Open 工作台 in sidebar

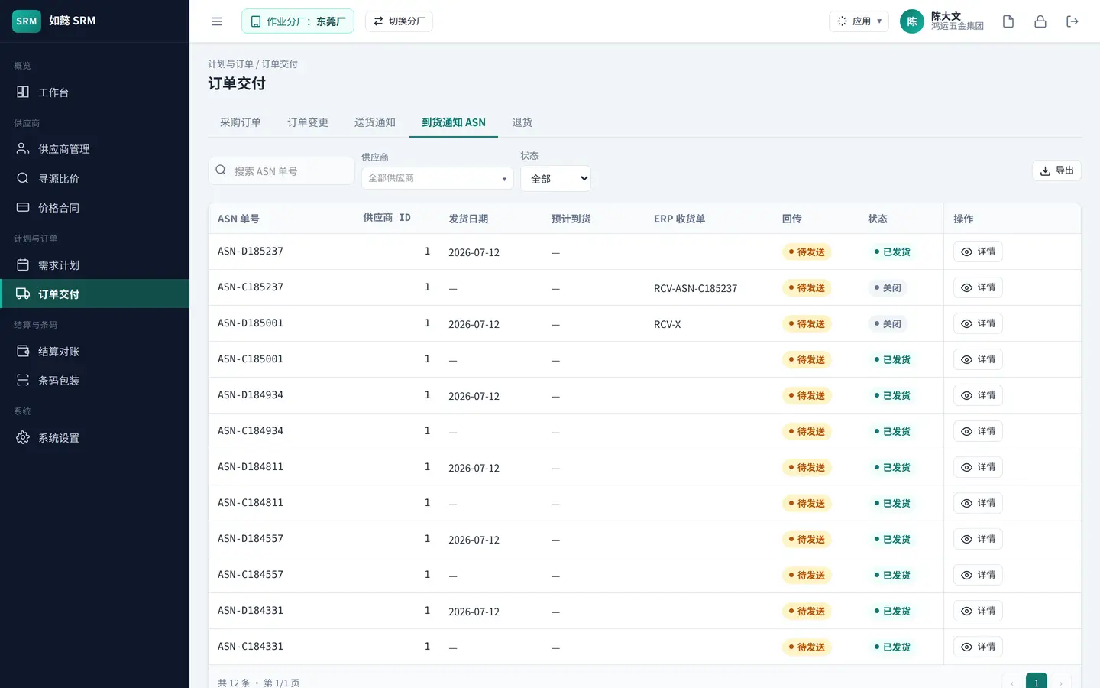95,92
